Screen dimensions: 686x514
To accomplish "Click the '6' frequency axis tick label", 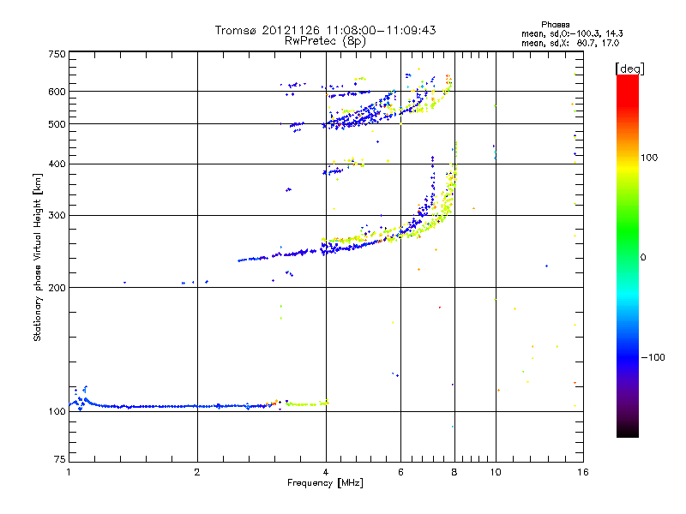I will 400,472.
